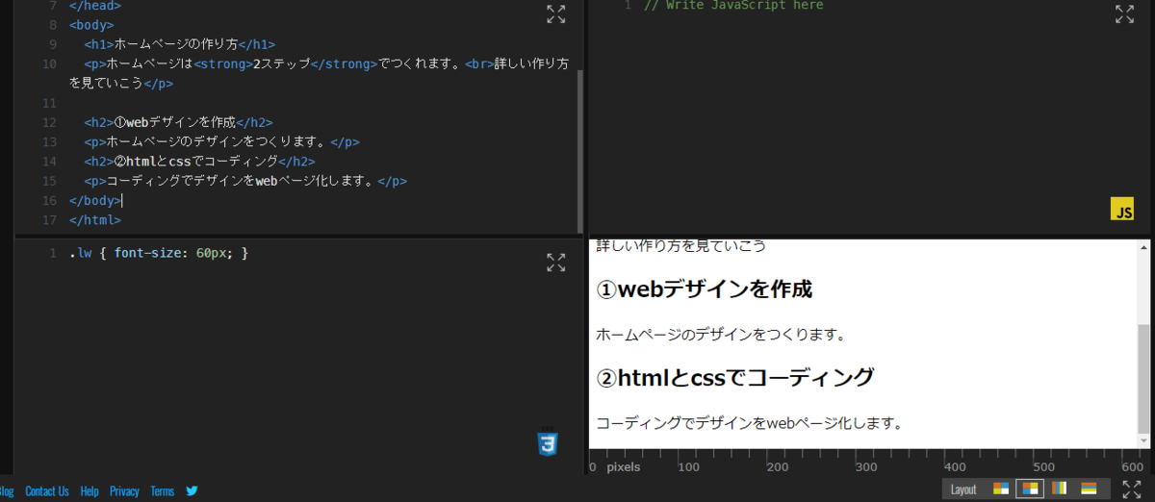Expand the JavaScript editor pane to fullscreen
The image size is (1155, 502).
(1124, 13)
